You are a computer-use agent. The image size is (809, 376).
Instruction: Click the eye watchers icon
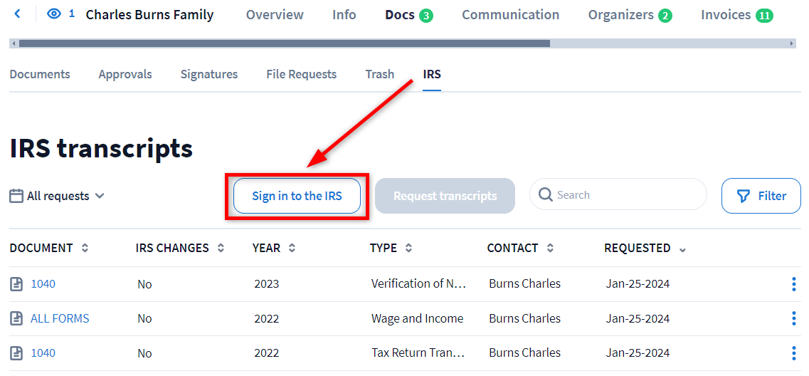54,14
